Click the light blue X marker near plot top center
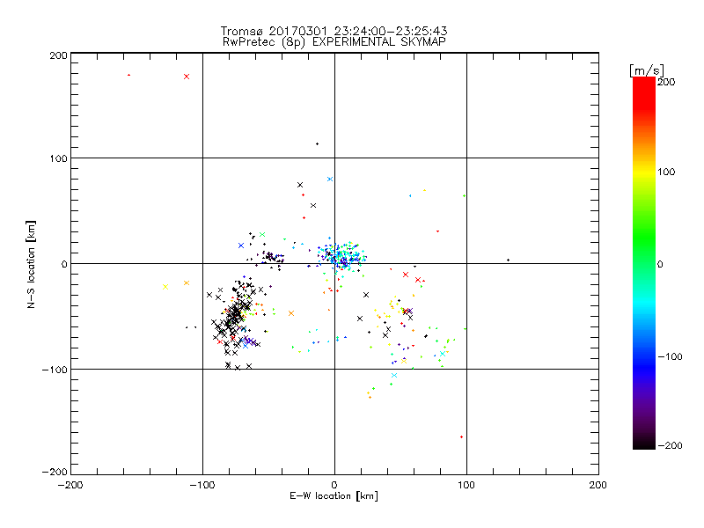Viewport: 704px width, 528px height. (x=330, y=180)
